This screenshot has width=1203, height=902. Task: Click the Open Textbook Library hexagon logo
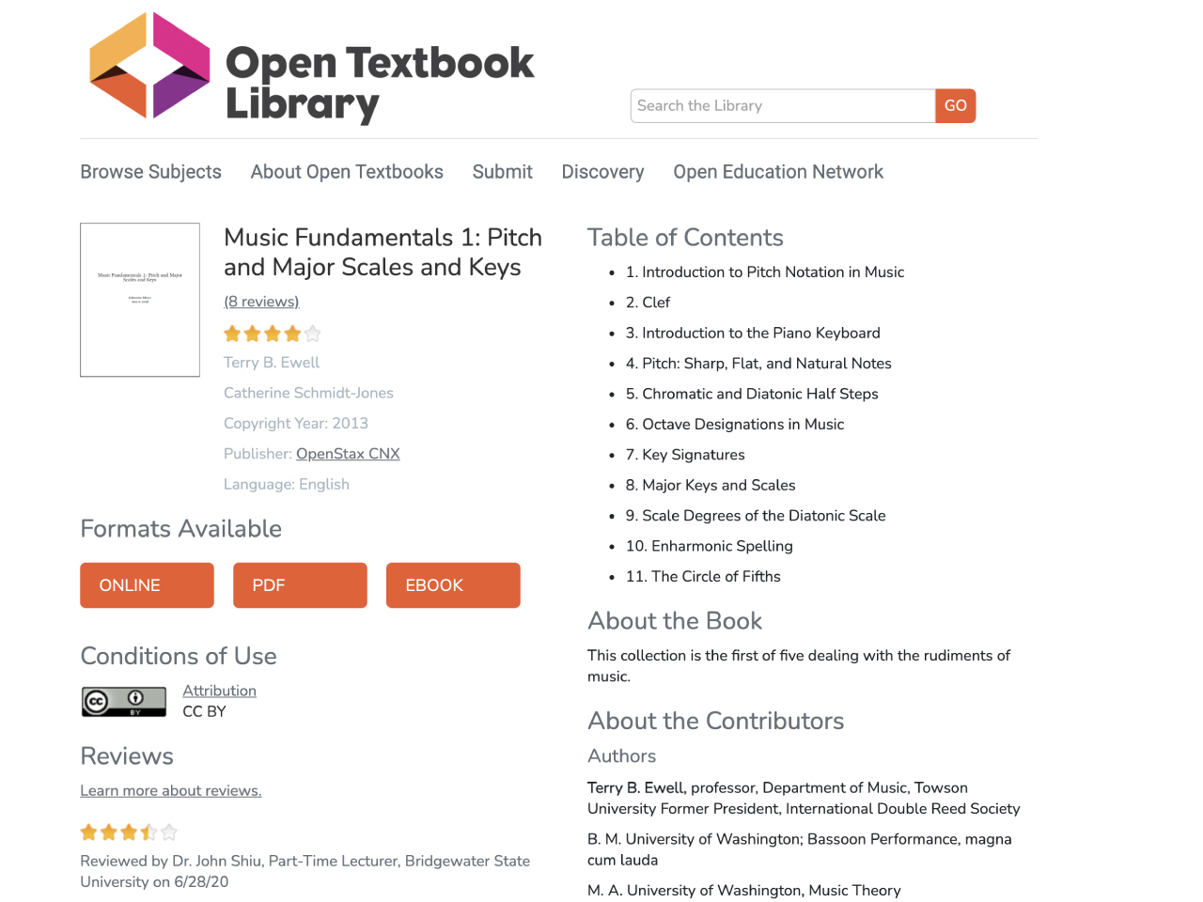point(149,65)
